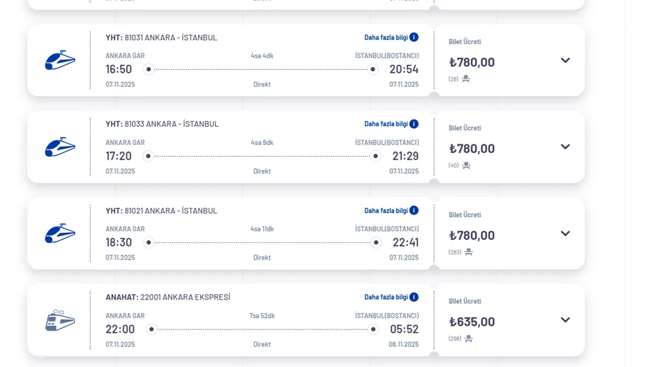Viewport: 662px width, 367px height.
Task: Click the seat icon for the 18:30 train
Action: (469, 252)
